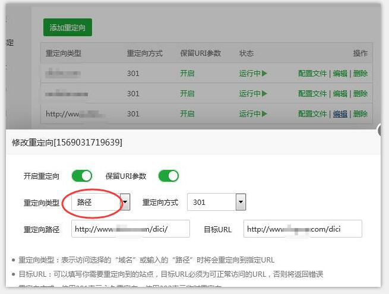
Task: Click 开启 URI parameter in first row
Action: click(187, 74)
